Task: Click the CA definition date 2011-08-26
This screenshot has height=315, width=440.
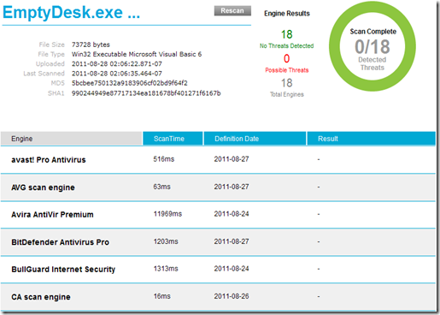Action: (x=232, y=296)
